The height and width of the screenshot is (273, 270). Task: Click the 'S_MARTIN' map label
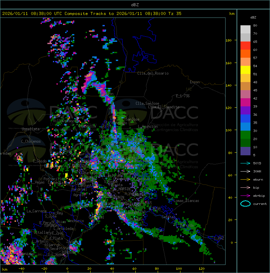tap(122, 189)
